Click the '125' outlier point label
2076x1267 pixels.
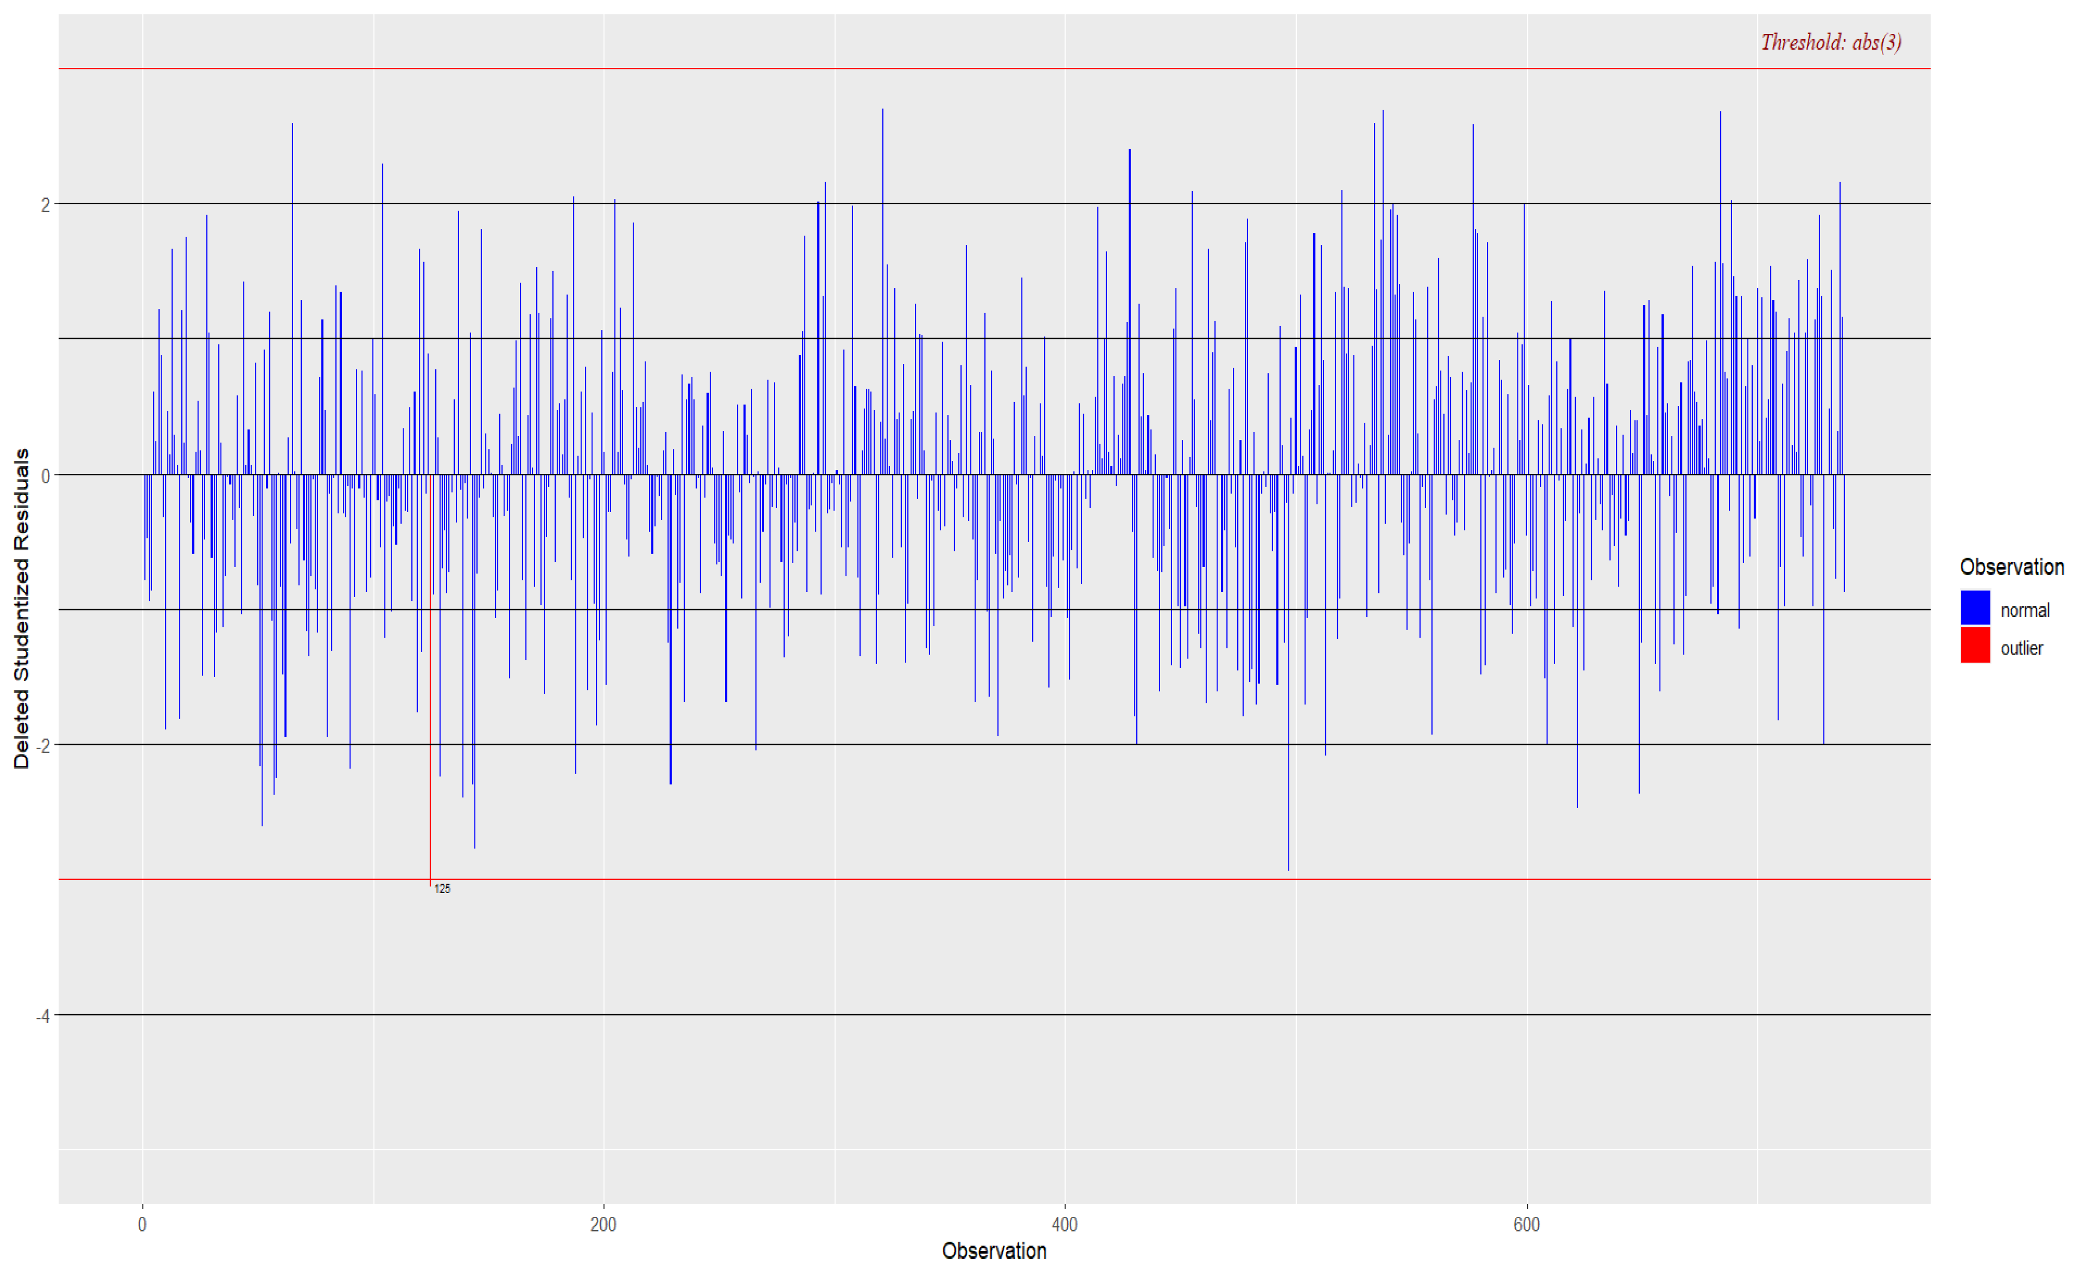coord(442,889)
